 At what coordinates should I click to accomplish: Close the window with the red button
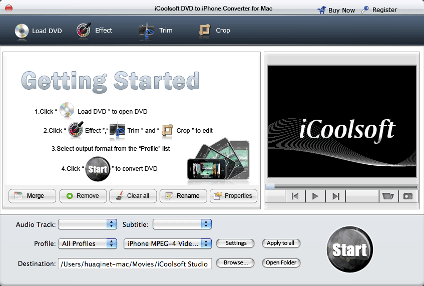click(9, 9)
